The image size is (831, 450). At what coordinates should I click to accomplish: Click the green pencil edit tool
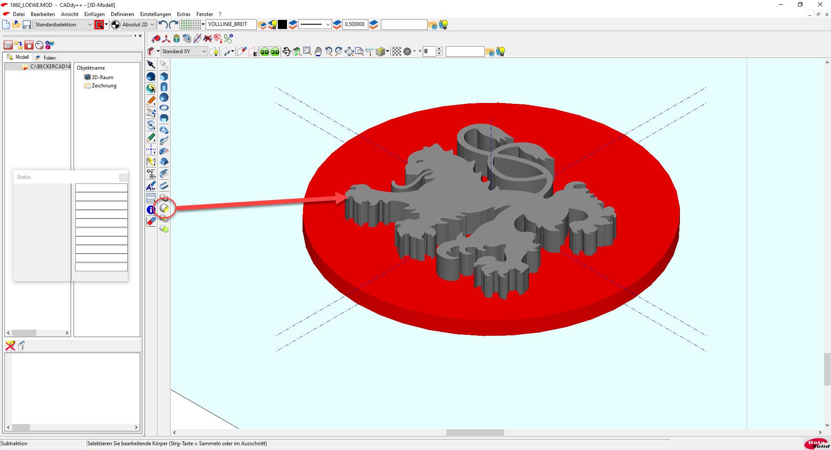tap(151, 138)
